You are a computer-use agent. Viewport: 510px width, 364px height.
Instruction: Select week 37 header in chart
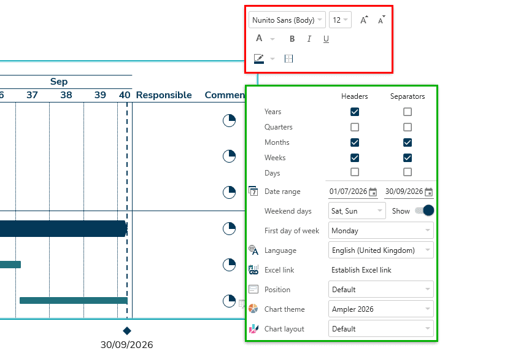pos(32,95)
